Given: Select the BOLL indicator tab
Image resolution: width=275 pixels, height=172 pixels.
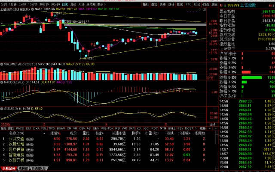Looking at the screenshot, I should pos(172,128).
